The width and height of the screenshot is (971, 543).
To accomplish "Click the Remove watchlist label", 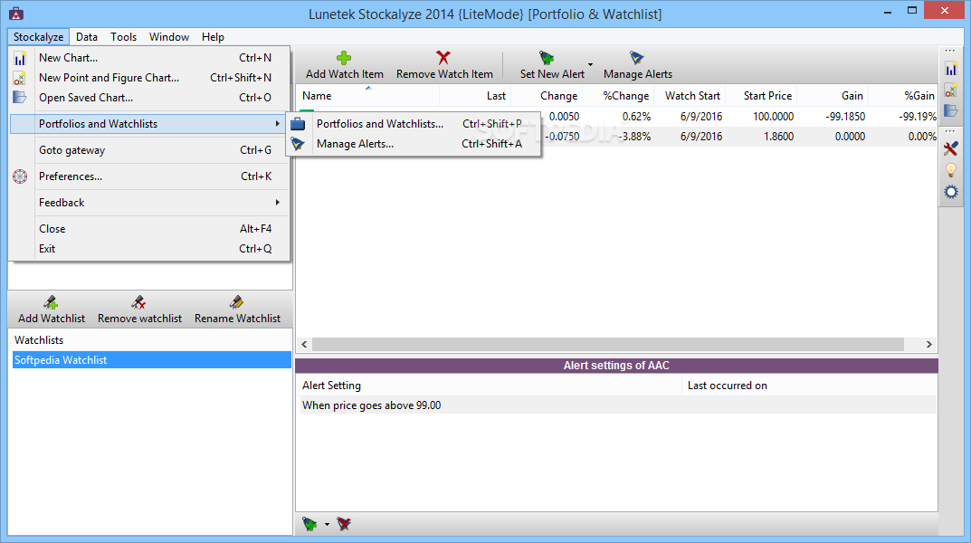I will 139,319.
